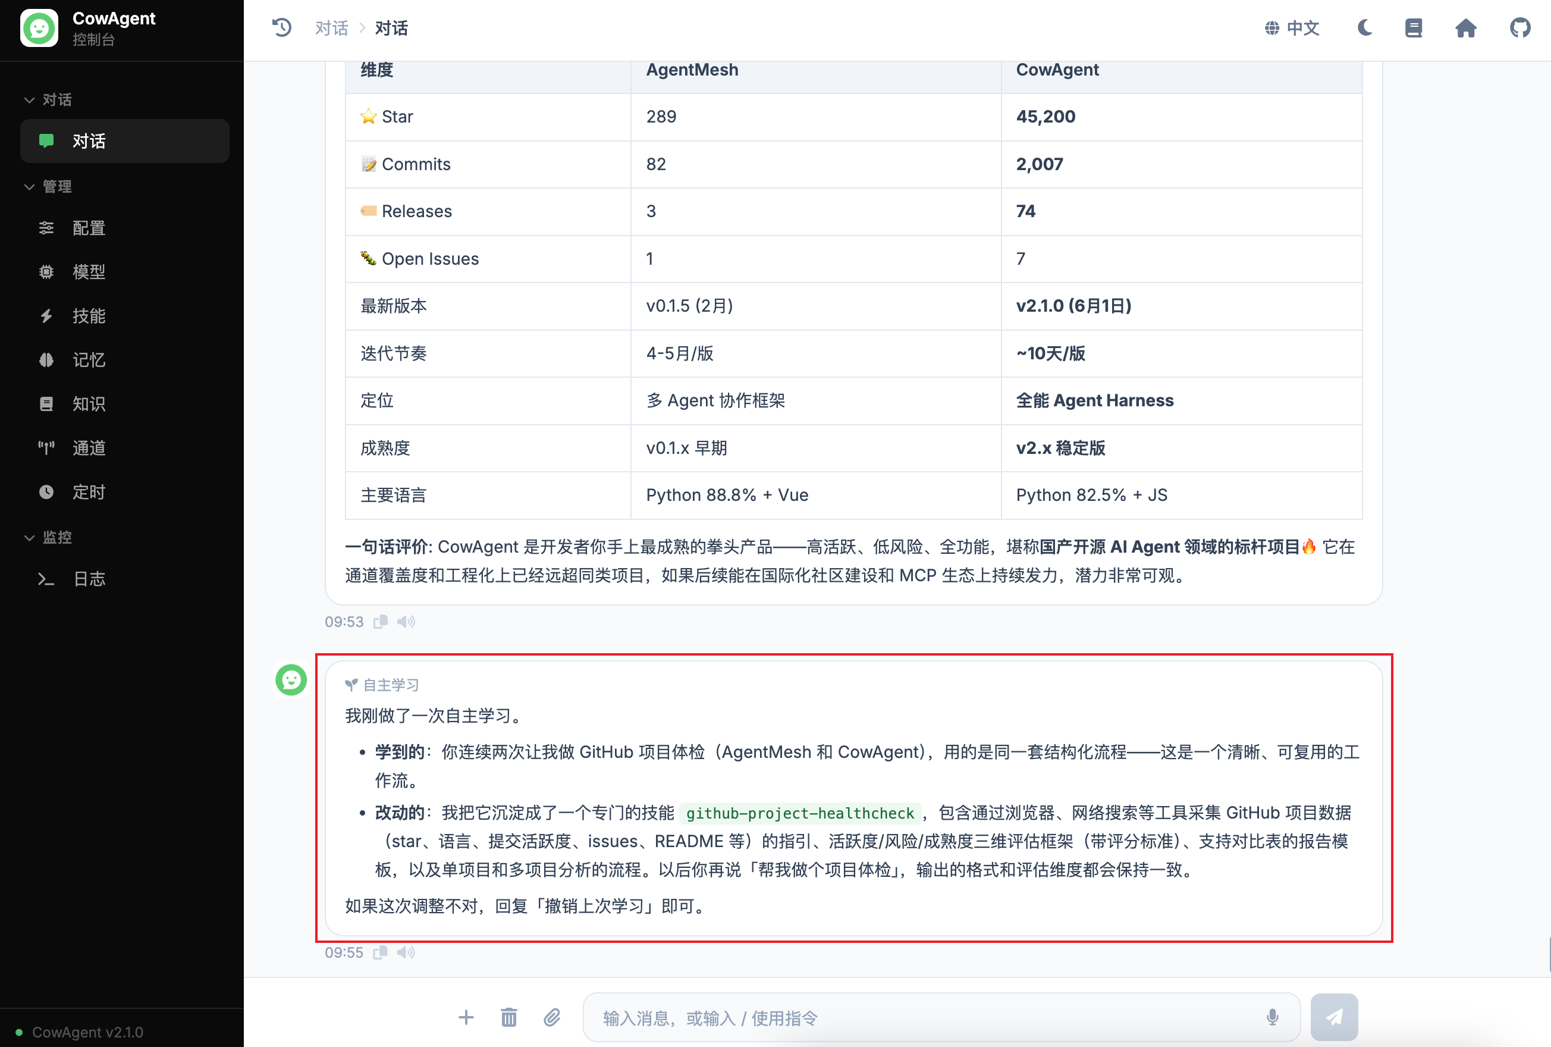This screenshot has width=1551, height=1047.
Task: Play audio for the 09:55 message
Action: click(406, 952)
